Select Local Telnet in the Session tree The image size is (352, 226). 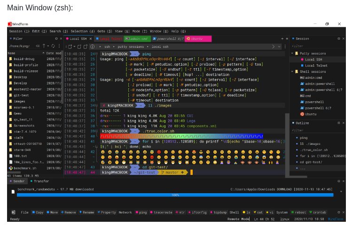(316, 65)
